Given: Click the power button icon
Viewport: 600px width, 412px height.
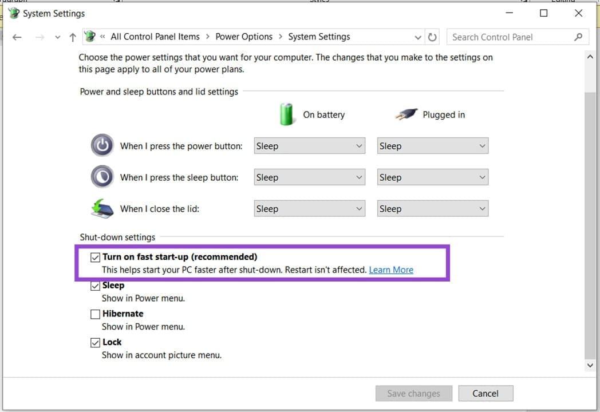Looking at the screenshot, I should point(102,145).
